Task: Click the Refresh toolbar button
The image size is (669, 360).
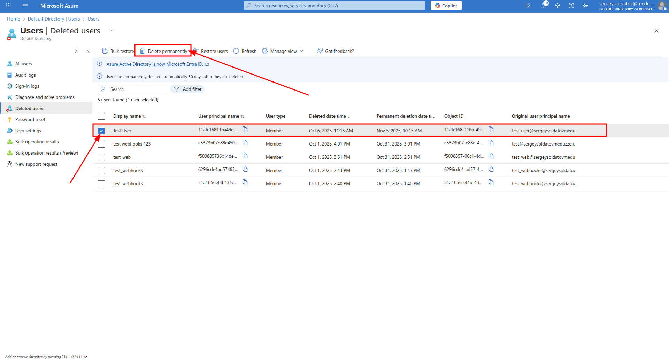Action: coord(245,51)
